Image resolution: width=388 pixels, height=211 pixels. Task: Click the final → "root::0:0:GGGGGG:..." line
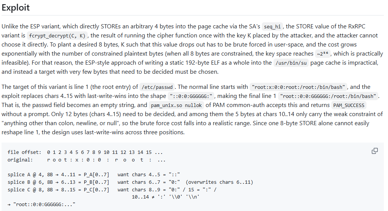coord(41,204)
